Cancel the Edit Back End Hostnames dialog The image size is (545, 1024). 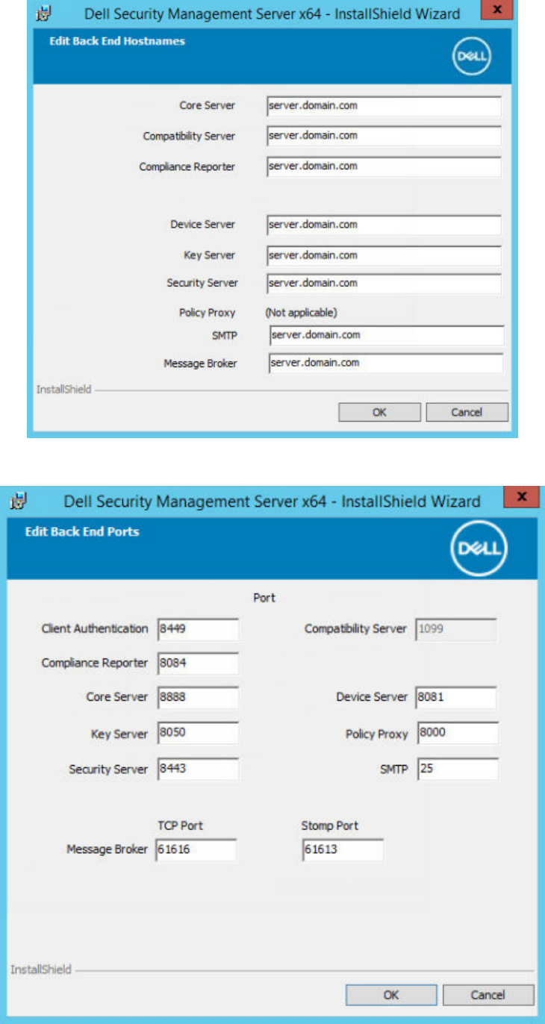coord(467,412)
